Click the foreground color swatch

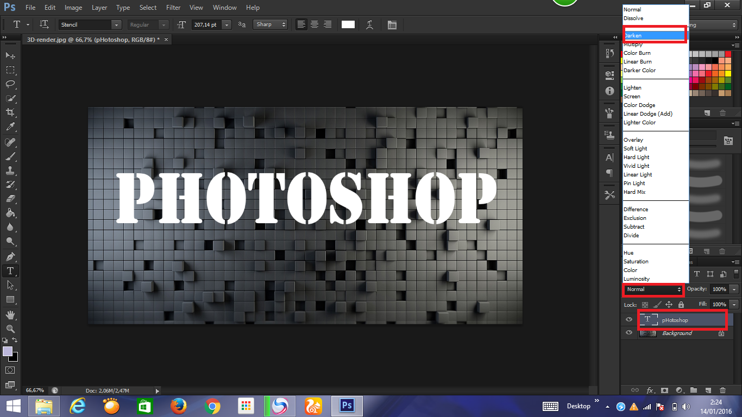[8, 351]
